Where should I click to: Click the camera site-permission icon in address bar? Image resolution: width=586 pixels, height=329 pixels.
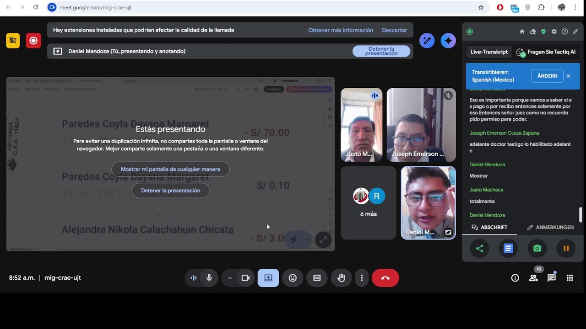point(52,7)
